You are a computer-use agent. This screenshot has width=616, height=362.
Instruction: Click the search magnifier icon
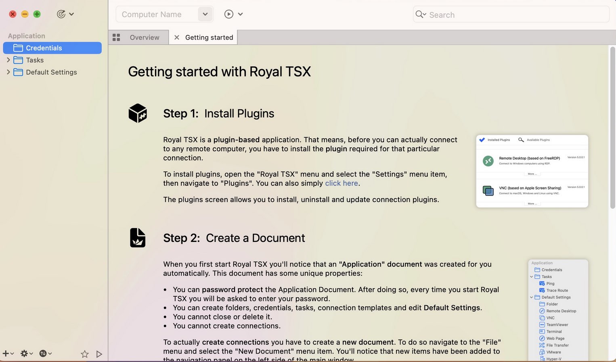click(x=420, y=15)
